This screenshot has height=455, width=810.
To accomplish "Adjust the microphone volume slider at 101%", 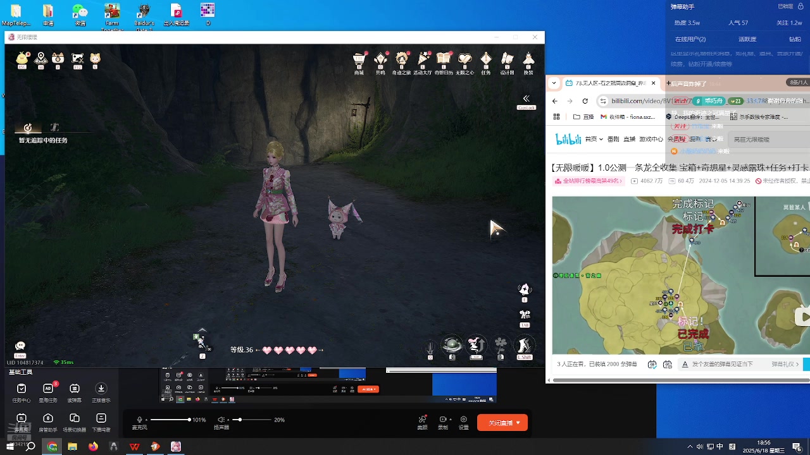I will pos(170,420).
